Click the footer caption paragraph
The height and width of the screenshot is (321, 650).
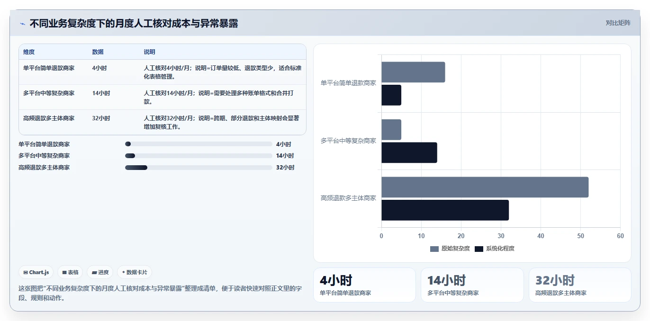(160, 293)
